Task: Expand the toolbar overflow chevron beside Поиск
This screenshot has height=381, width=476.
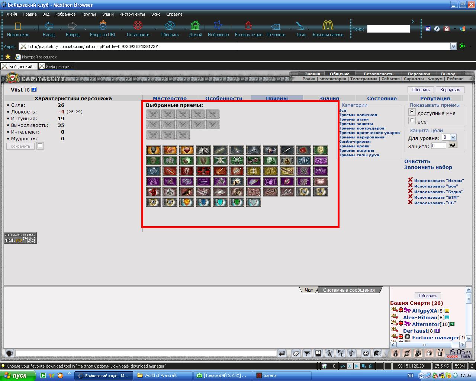Action: click(412, 22)
